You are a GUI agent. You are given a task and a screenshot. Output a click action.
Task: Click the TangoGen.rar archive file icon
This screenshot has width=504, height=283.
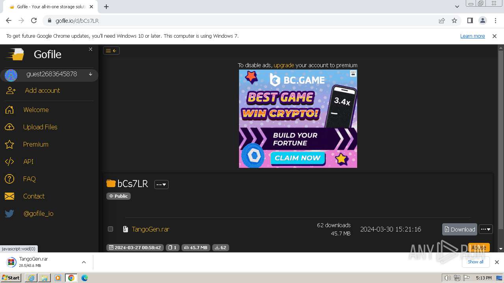(126, 229)
